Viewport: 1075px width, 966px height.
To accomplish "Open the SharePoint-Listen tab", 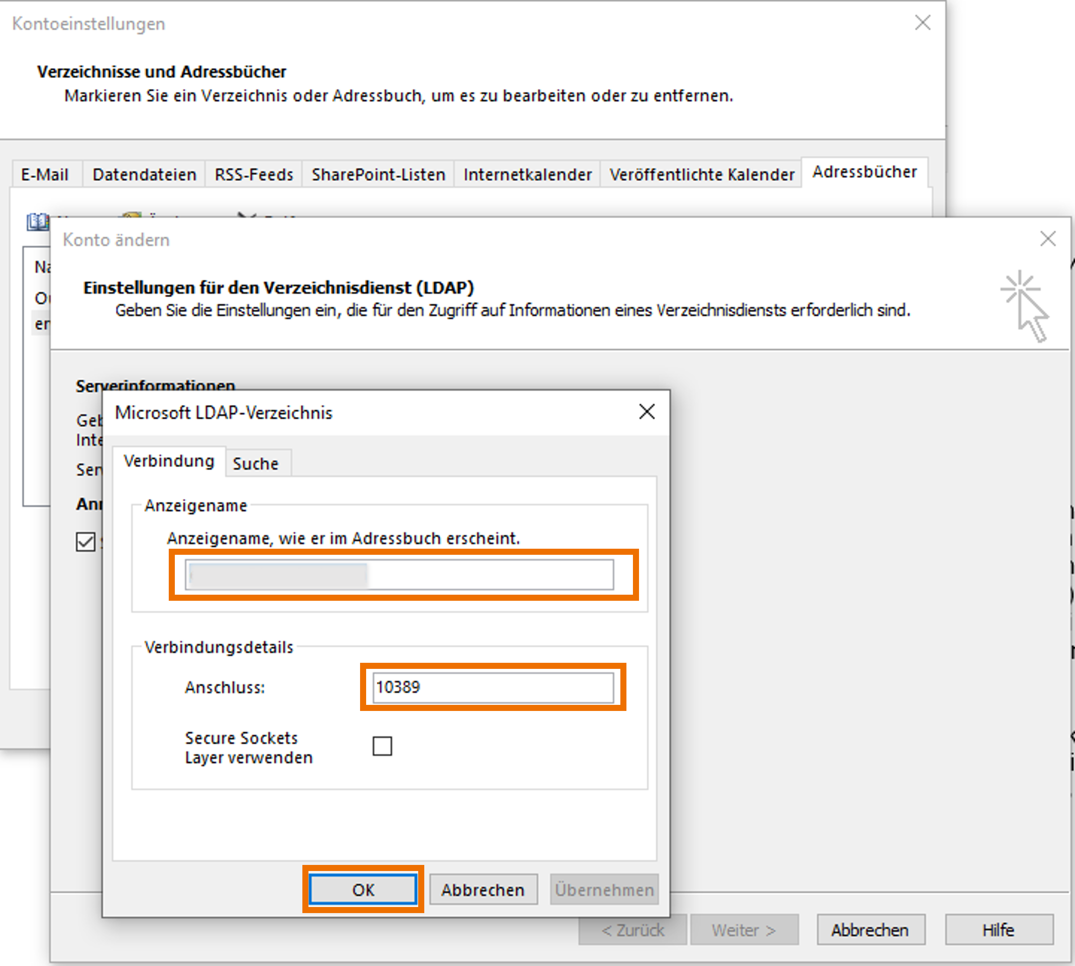I will (x=378, y=175).
